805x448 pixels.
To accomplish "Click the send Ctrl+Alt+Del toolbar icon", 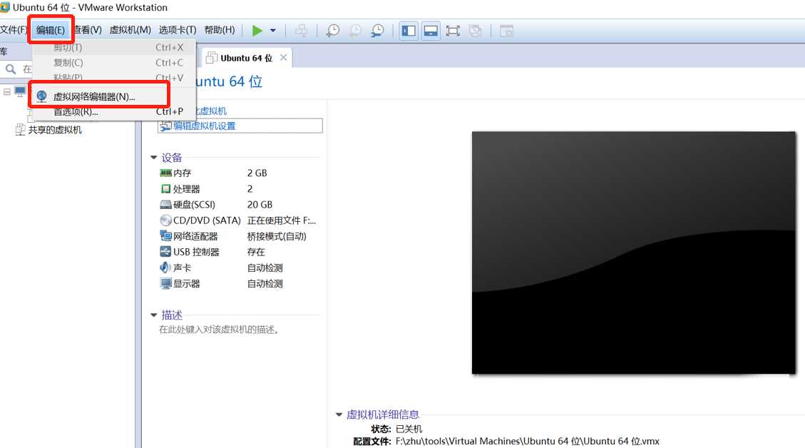I will (x=302, y=31).
